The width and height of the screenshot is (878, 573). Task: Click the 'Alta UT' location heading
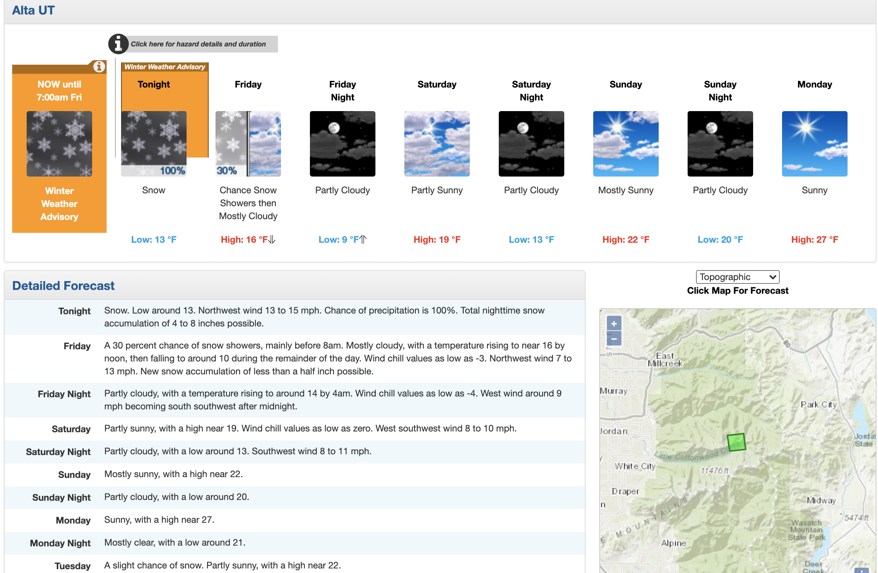pos(34,10)
